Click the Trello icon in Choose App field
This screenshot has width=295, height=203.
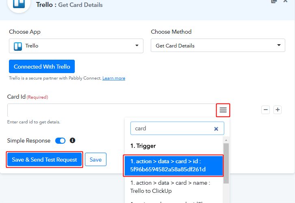pyautogui.click(x=18, y=46)
